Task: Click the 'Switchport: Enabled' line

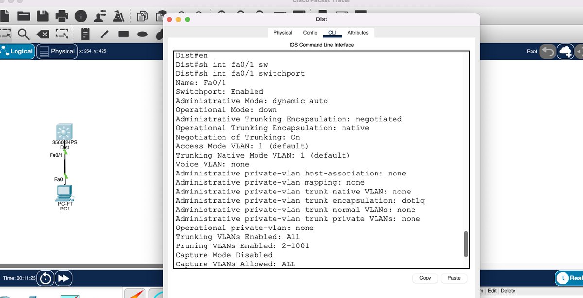Action: [x=220, y=91]
